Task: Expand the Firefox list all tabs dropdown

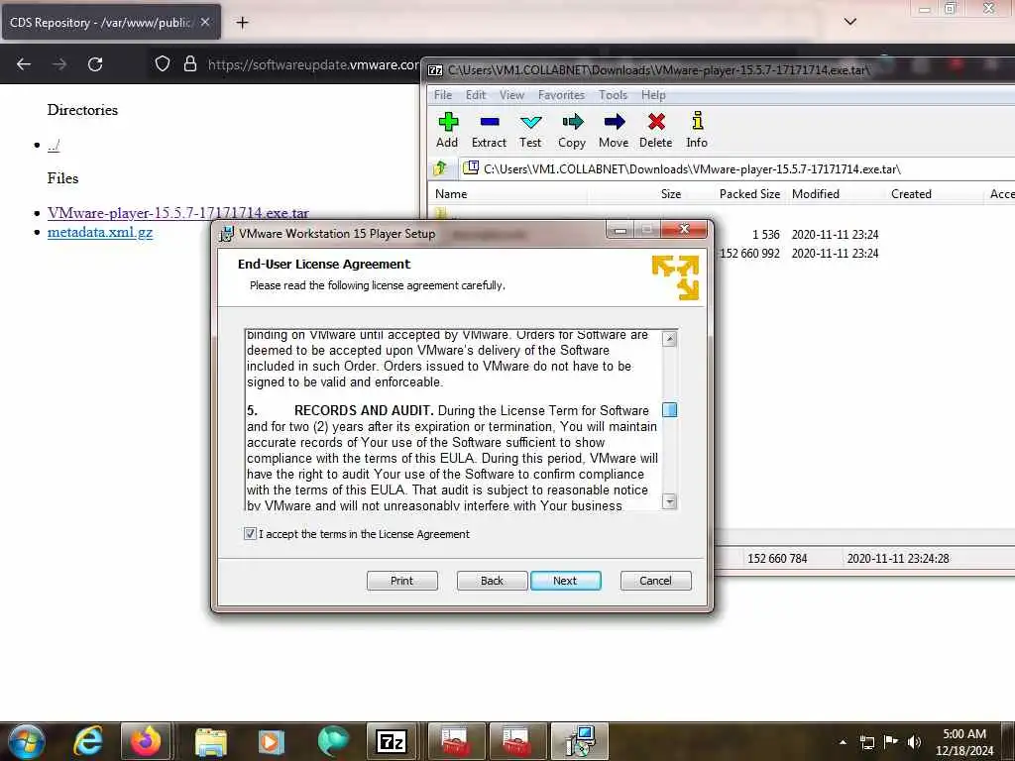Action: pos(850,22)
